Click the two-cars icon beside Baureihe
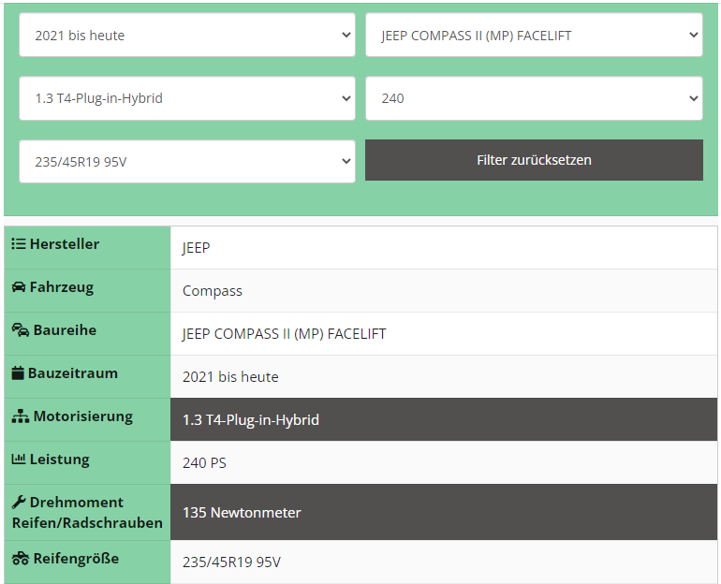The width and height of the screenshot is (721, 584). 20,330
